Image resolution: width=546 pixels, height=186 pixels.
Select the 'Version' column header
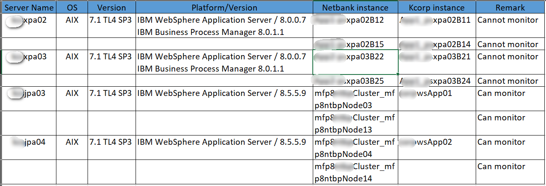pos(112,8)
